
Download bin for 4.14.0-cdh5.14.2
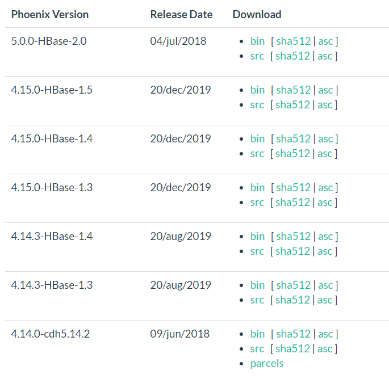(257, 334)
